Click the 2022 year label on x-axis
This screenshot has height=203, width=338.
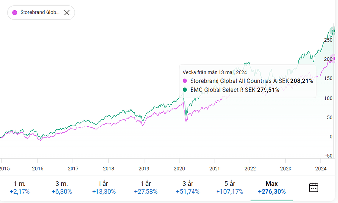click(x=250, y=168)
